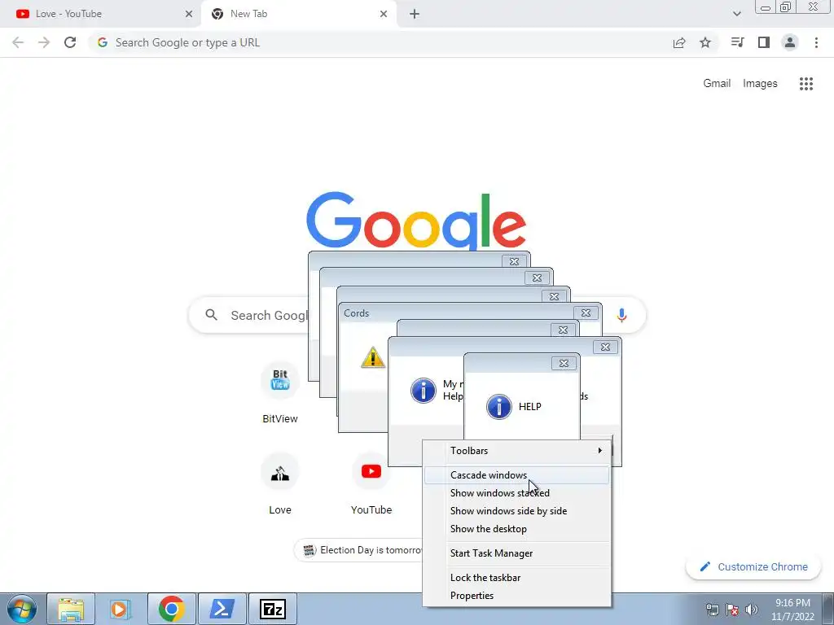Image resolution: width=834 pixels, height=625 pixels.
Task: Click the info icon beside HELP
Action: (499, 407)
